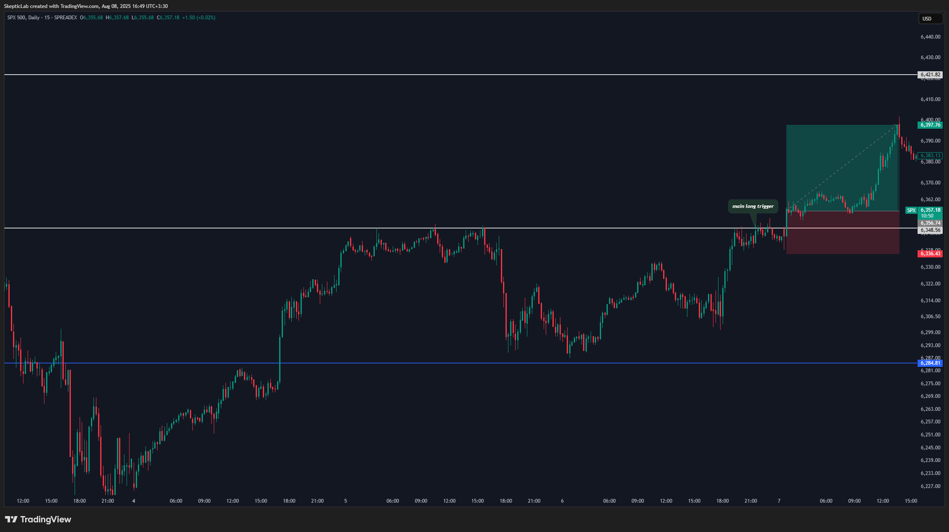The height and width of the screenshot is (532, 949).
Task: Open the USD currency selector
Action: coord(931,18)
